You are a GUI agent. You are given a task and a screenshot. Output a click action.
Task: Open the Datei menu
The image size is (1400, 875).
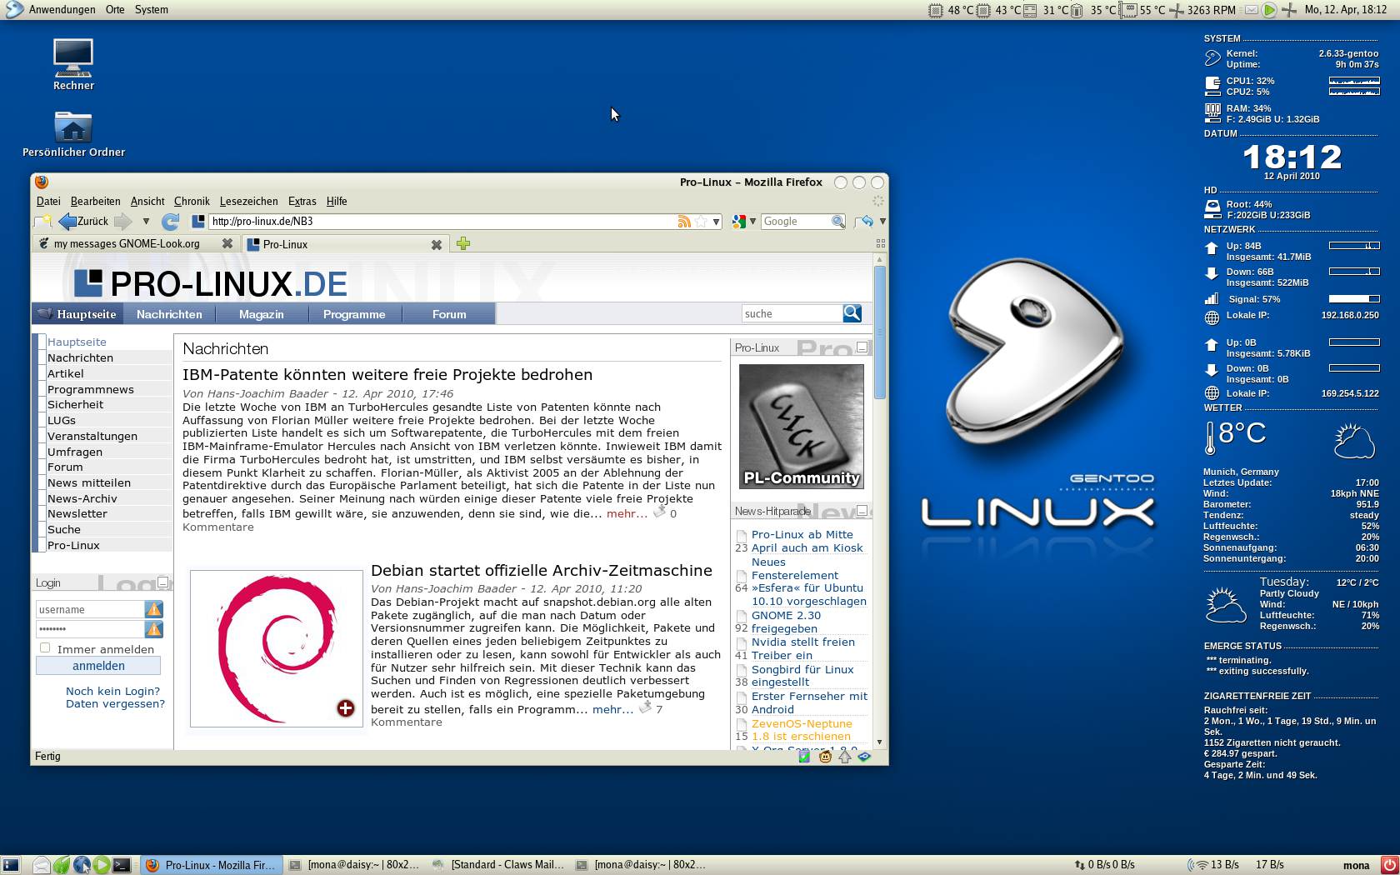[x=48, y=201]
